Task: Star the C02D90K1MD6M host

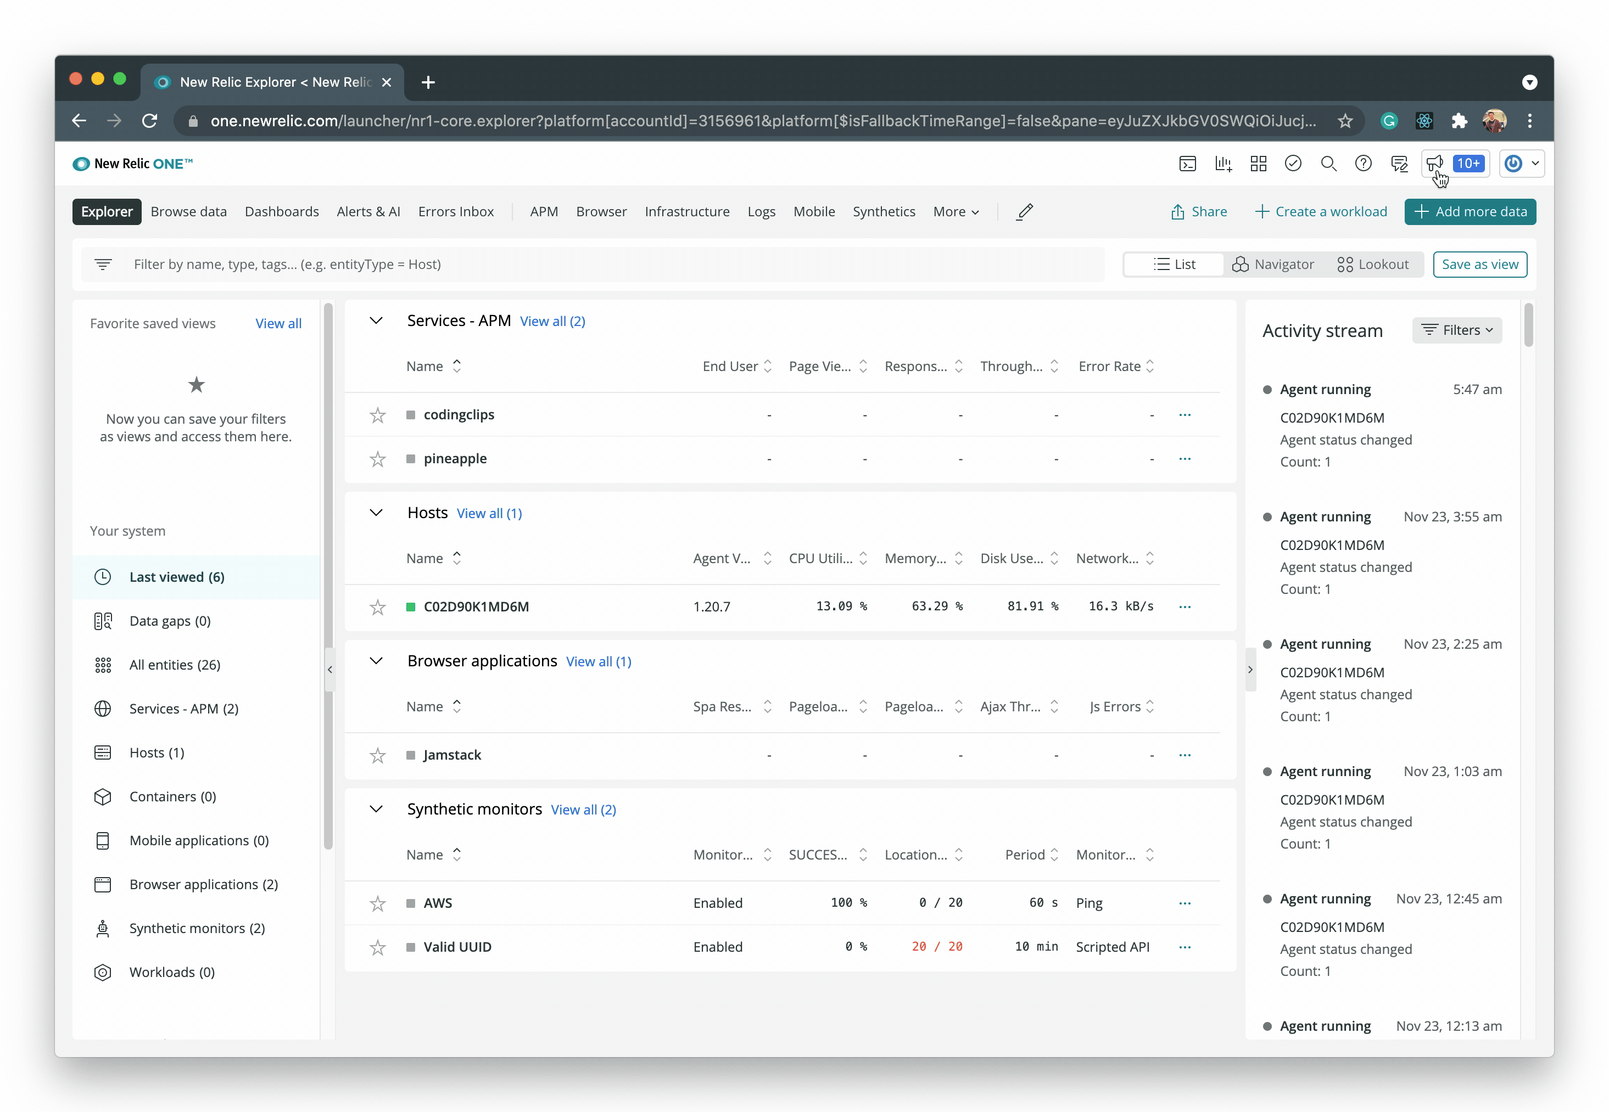Action: [378, 607]
